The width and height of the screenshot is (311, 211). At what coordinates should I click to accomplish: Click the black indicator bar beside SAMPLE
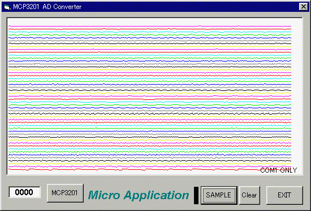[196, 195]
